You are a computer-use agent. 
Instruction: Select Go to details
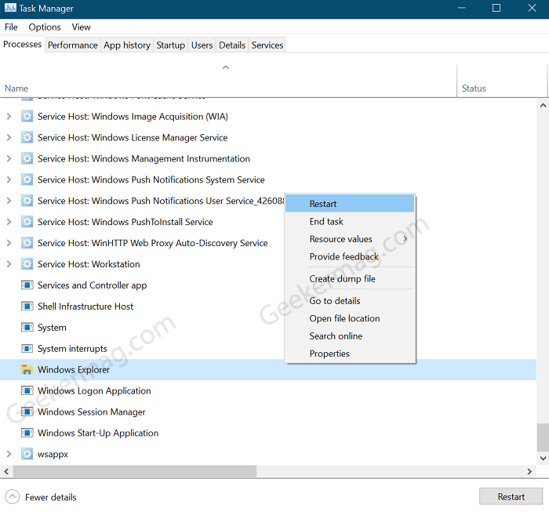(350, 301)
